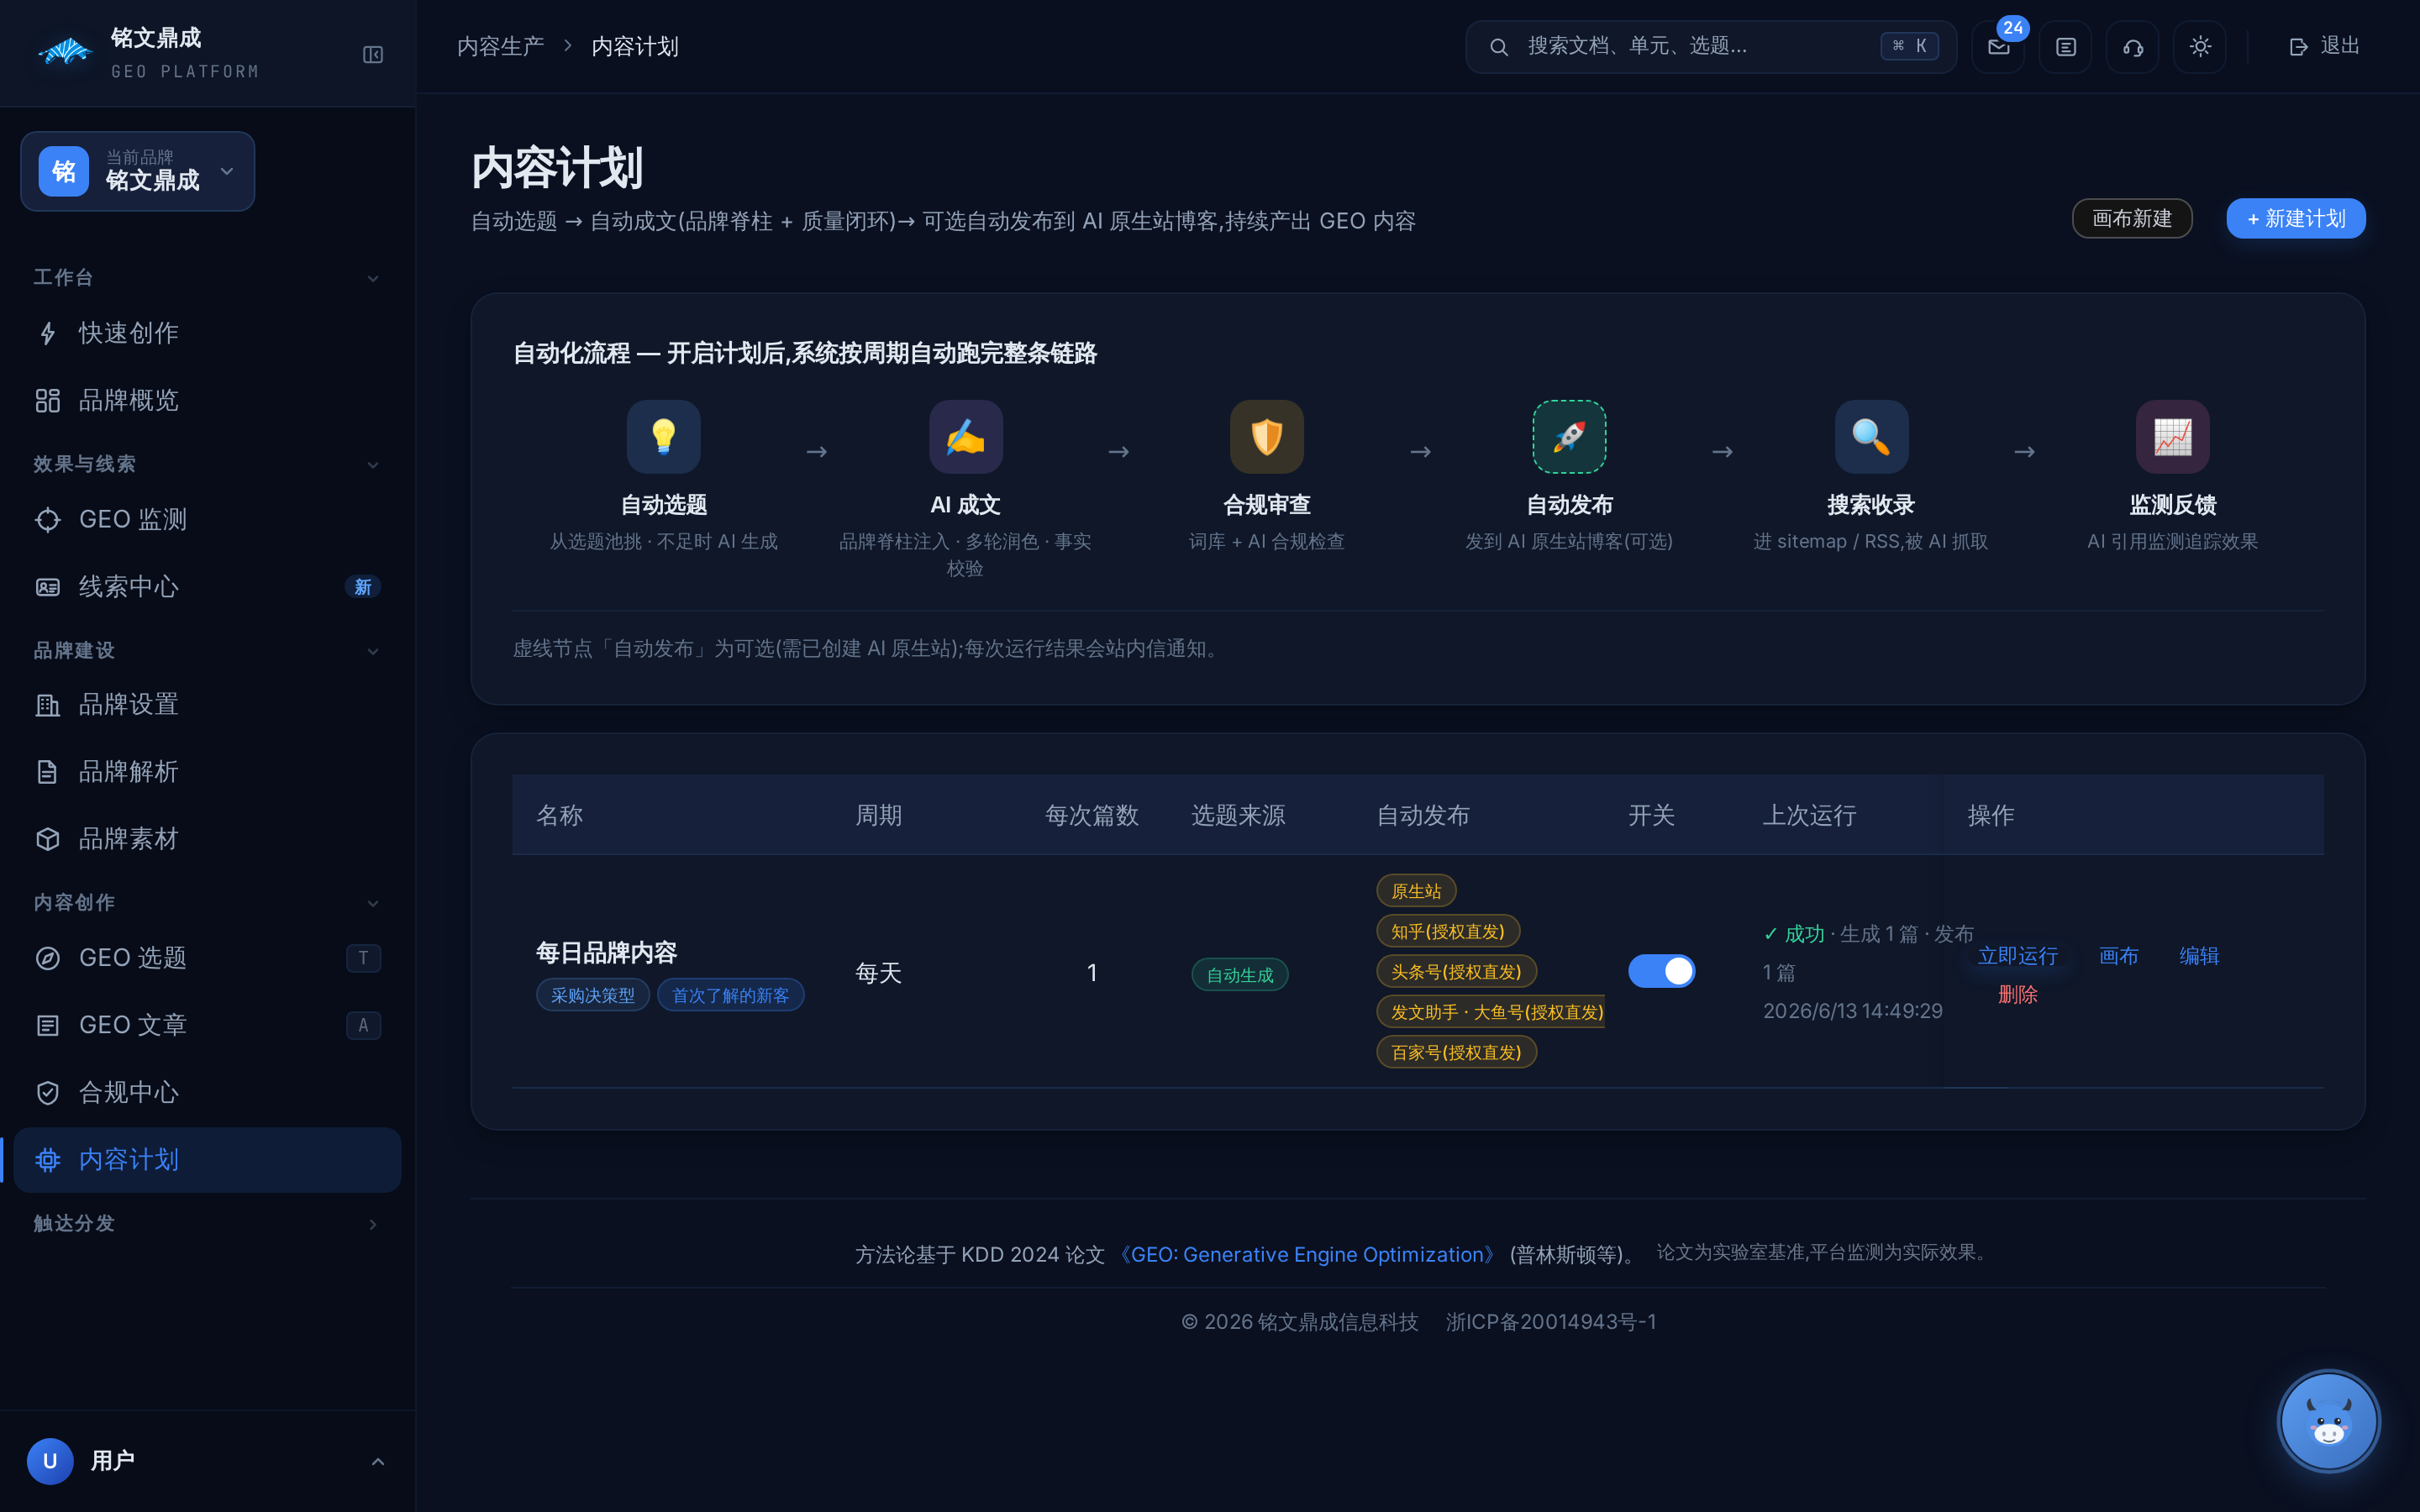Collapse the 内容创作 section
Image resolution: width=2420 pixels, height=1512 pixels.
(207, 902)
